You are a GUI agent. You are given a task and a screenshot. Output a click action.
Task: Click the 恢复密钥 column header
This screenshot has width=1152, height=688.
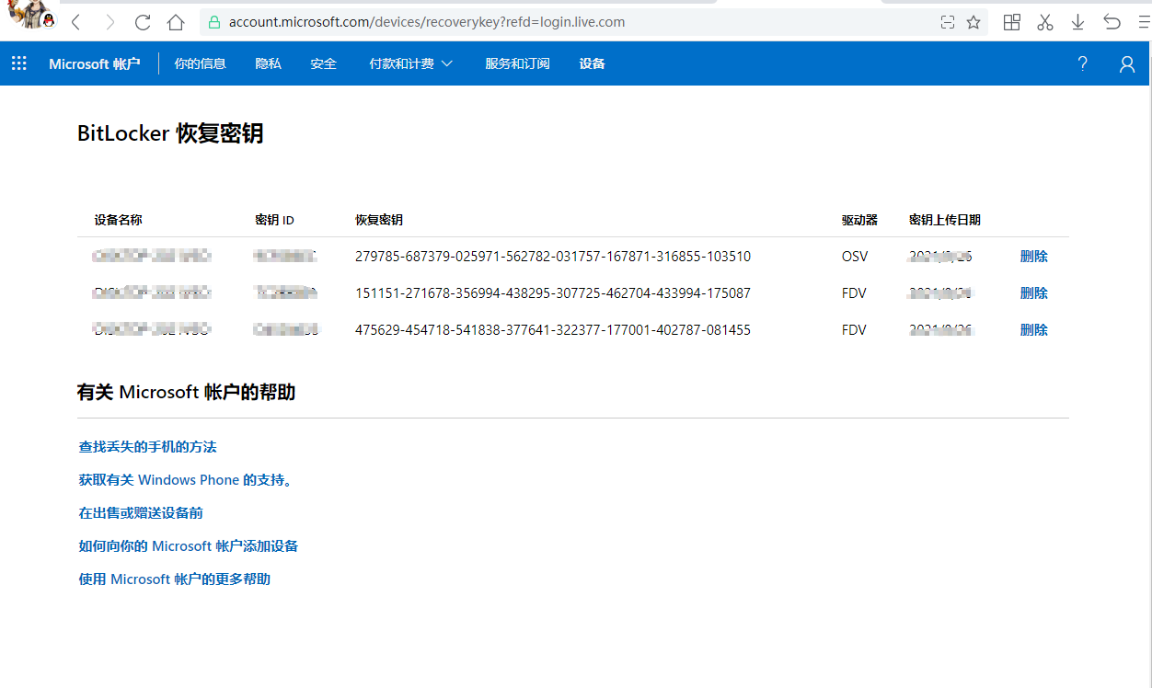point(379,220)
